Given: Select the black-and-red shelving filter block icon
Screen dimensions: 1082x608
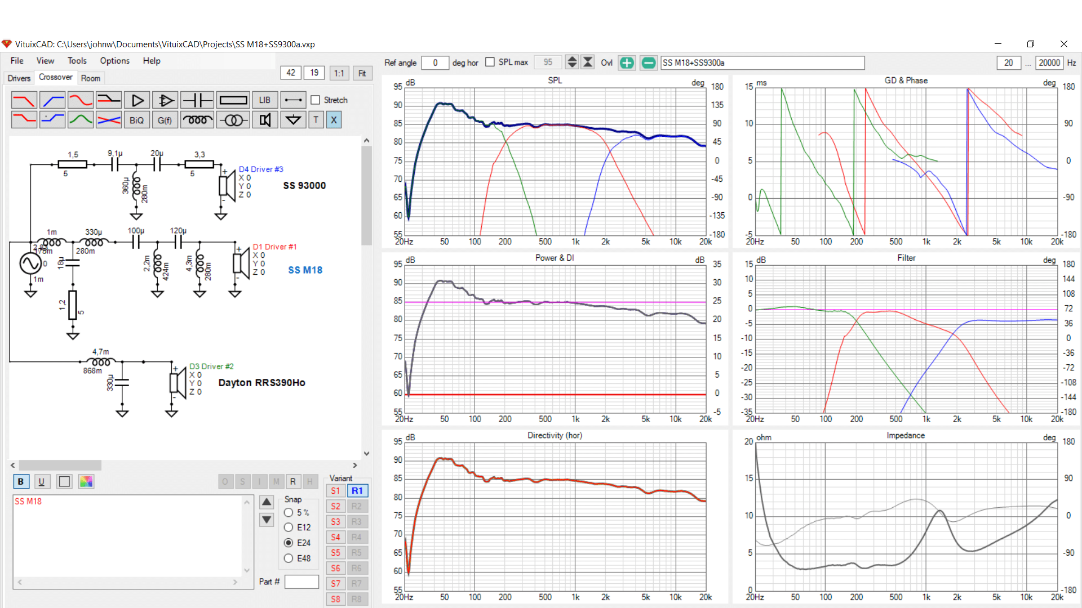Looking at the screenshot, I should tap(109, 100).
